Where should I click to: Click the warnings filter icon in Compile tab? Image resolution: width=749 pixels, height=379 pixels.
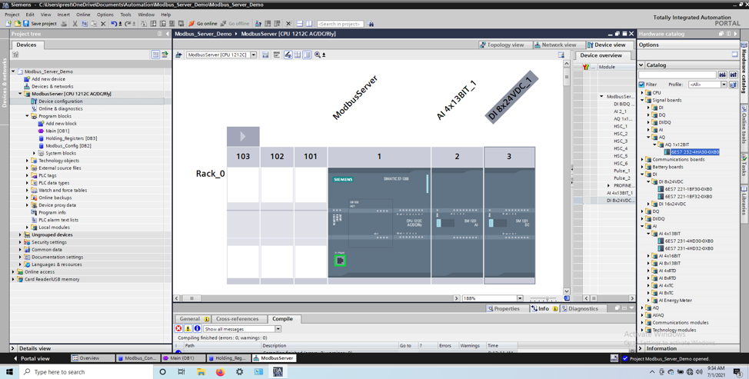(188, 328)
